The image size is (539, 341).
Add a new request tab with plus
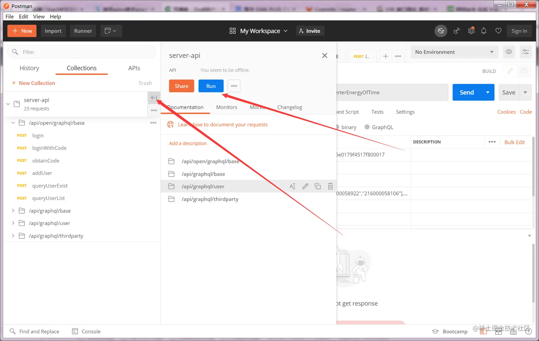click(386, 56)
